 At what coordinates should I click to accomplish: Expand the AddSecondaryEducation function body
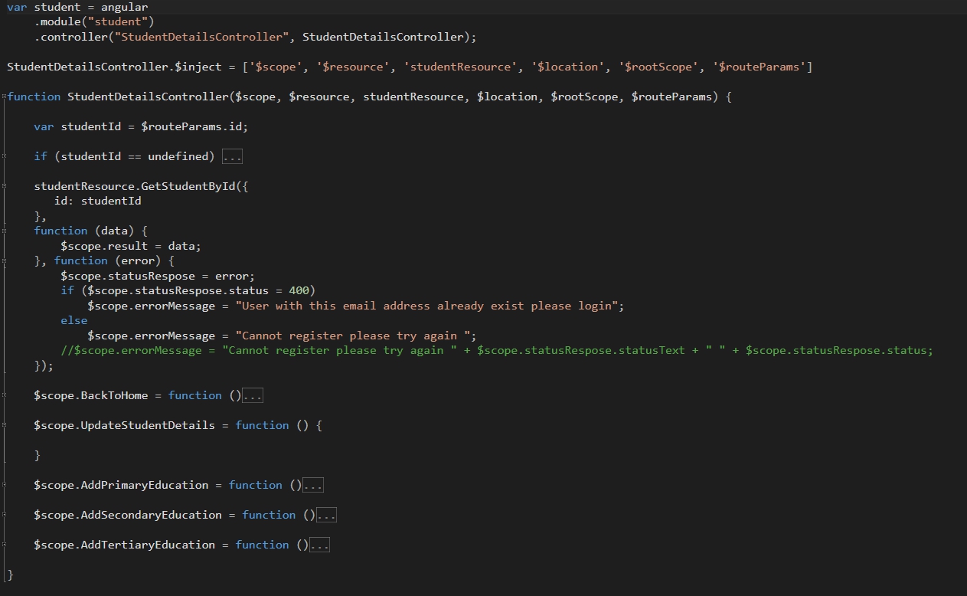[326, 514]
